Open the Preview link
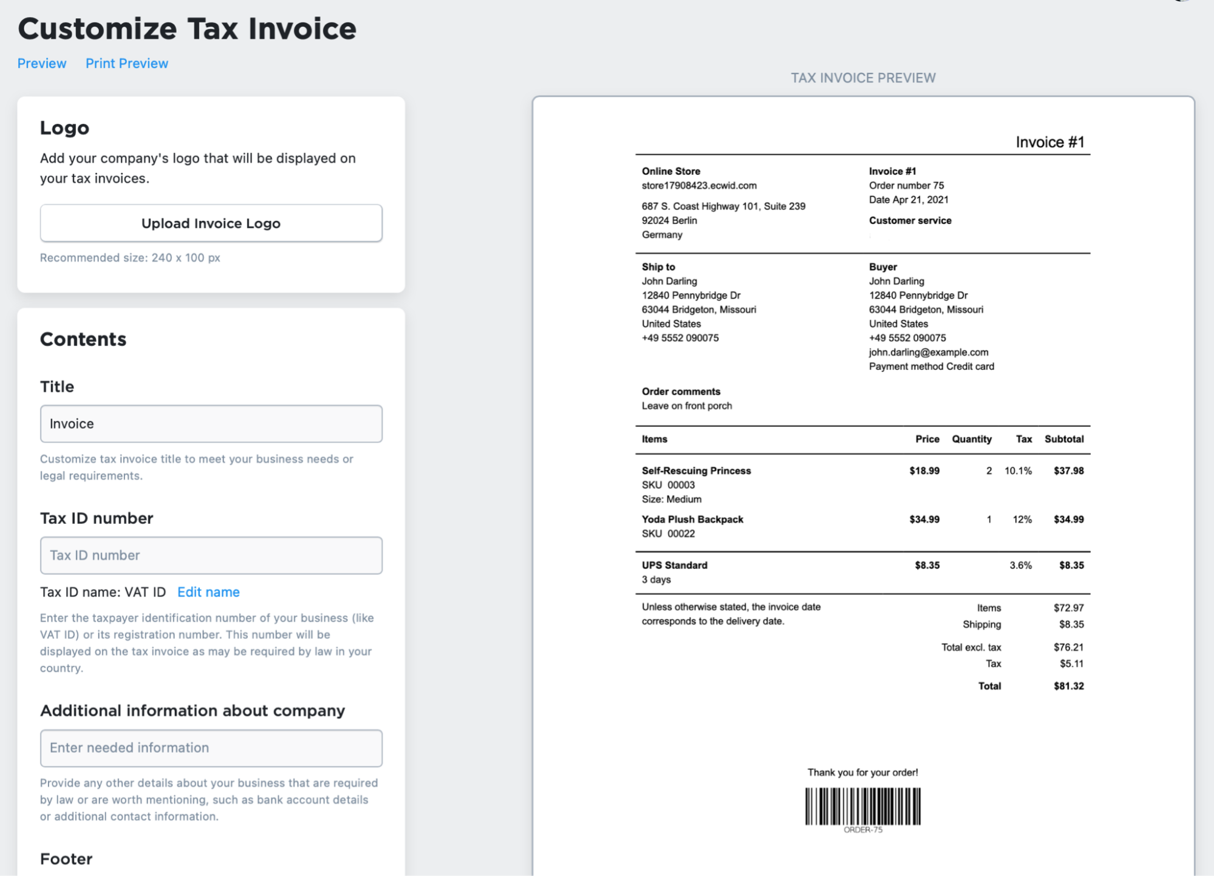Screen dimensions: 1214x876 pos(41,63)
